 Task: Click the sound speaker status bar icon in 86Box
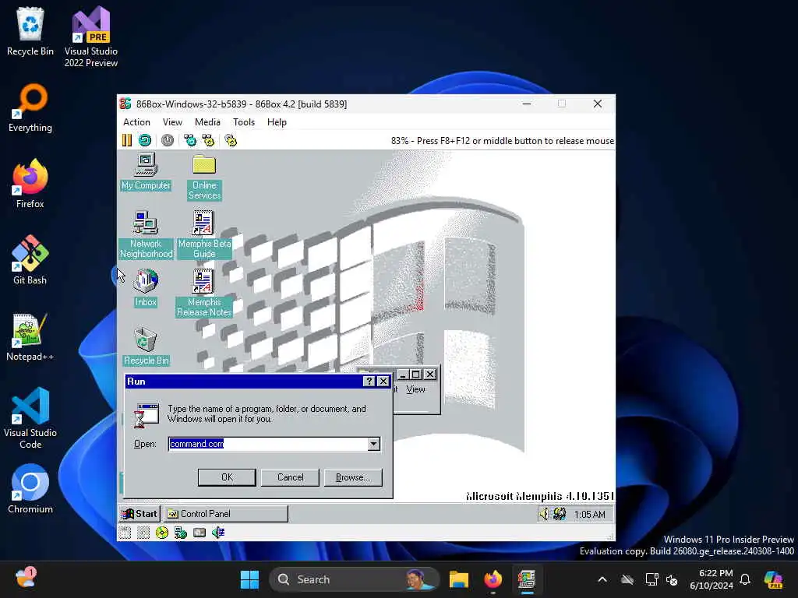[x=218, y=533]
